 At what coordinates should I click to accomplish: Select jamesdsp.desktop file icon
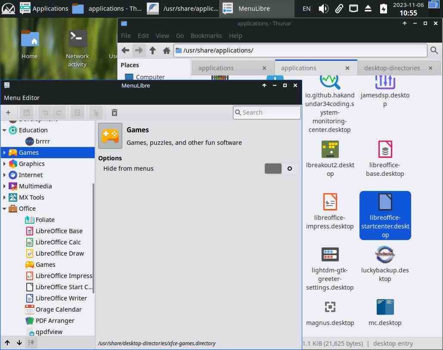coord(385,82)
